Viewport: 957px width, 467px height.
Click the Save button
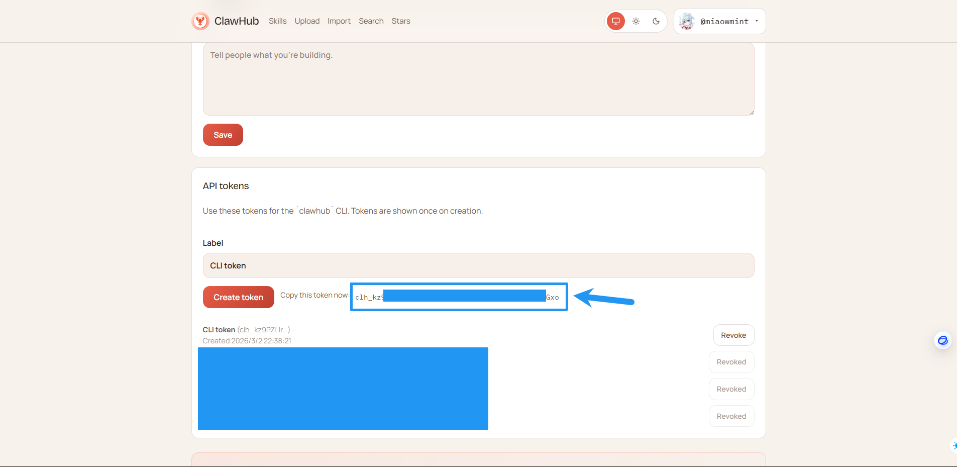click(223, 135)
